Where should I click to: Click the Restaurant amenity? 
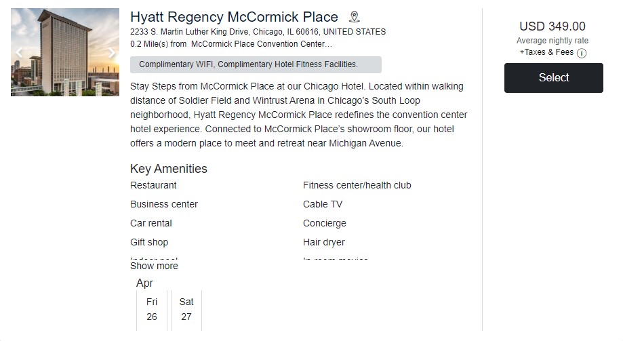(153, 185)
